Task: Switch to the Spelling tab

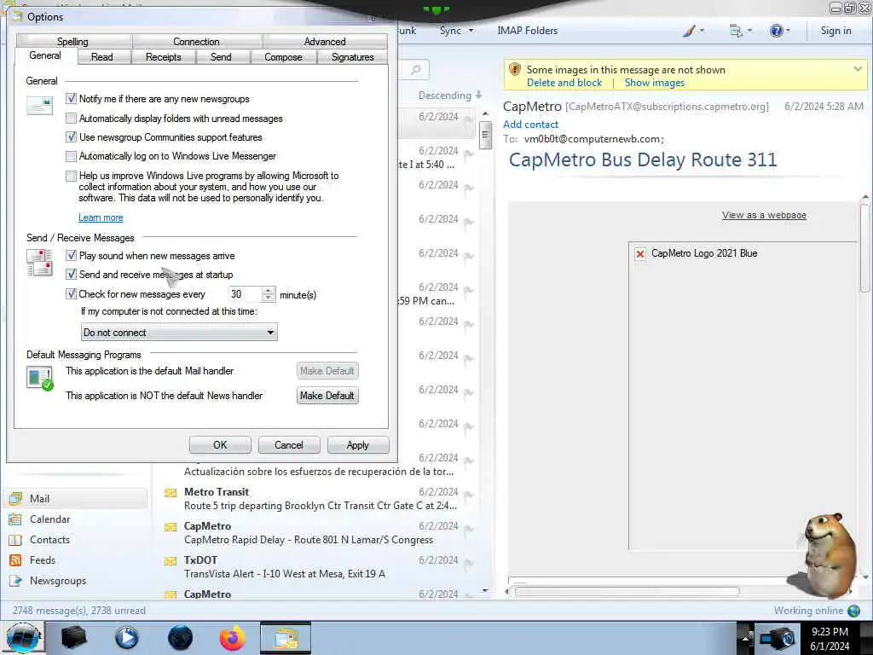Action: pyautogui.click(x=72, y=41)
